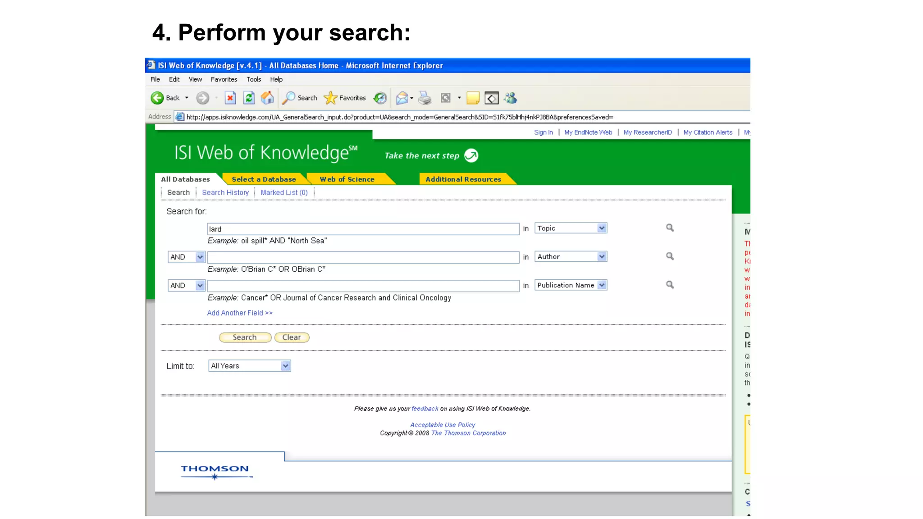Switch to the All Databases tab
The height and width of the screenshot is (519, 923).
pos(185,179)
